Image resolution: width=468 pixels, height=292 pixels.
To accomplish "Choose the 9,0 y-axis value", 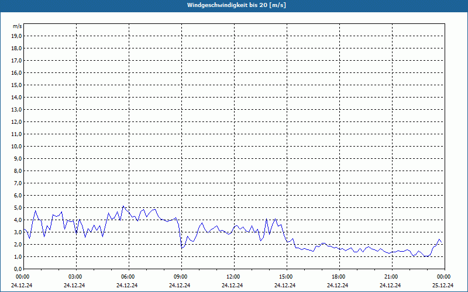I will [18, 158].
